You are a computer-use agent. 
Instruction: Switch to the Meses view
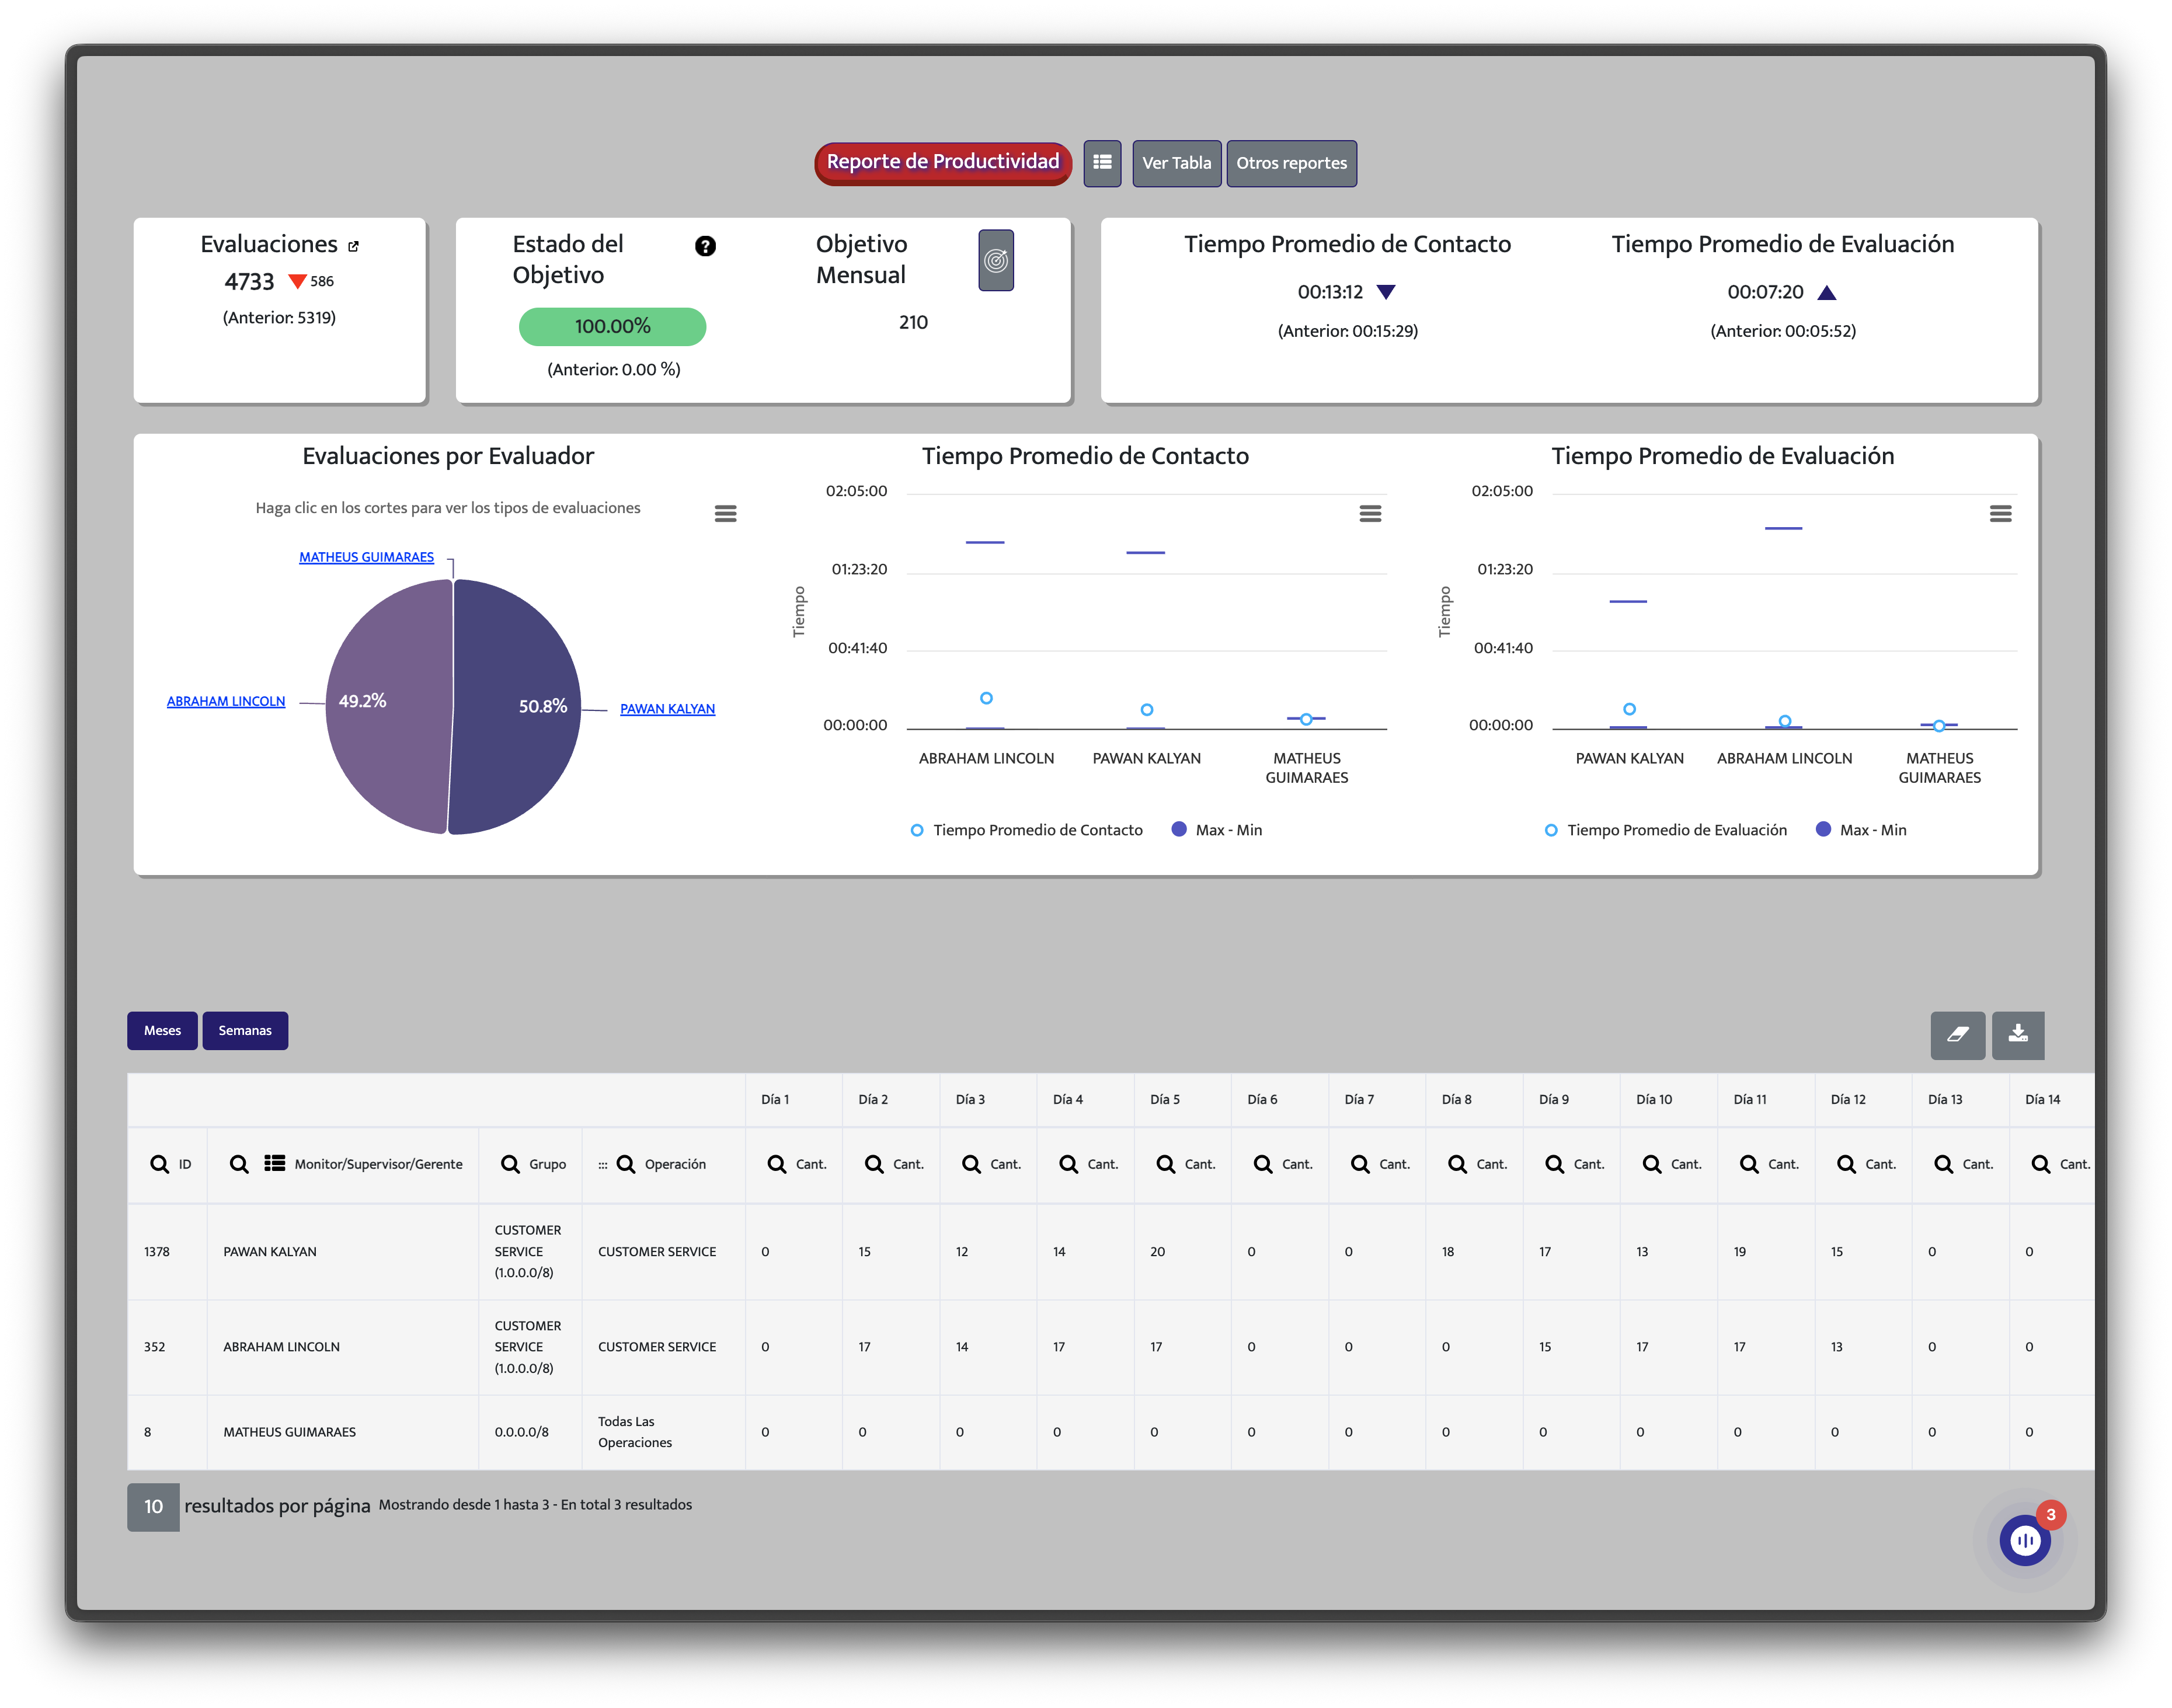pos(162,1030)
